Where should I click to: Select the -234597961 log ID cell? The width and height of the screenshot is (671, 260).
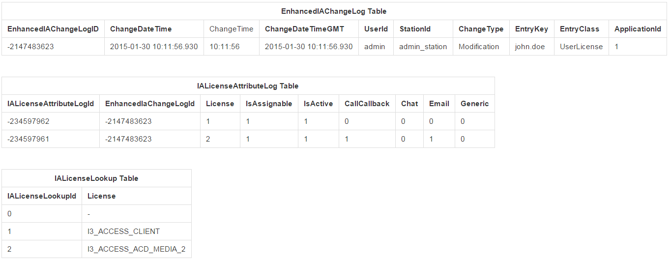coord(29,139)
